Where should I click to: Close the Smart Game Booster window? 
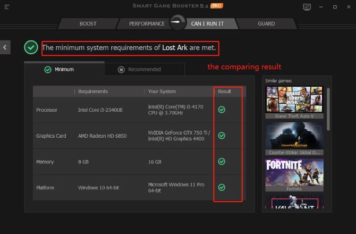click(x=349, y=7)
